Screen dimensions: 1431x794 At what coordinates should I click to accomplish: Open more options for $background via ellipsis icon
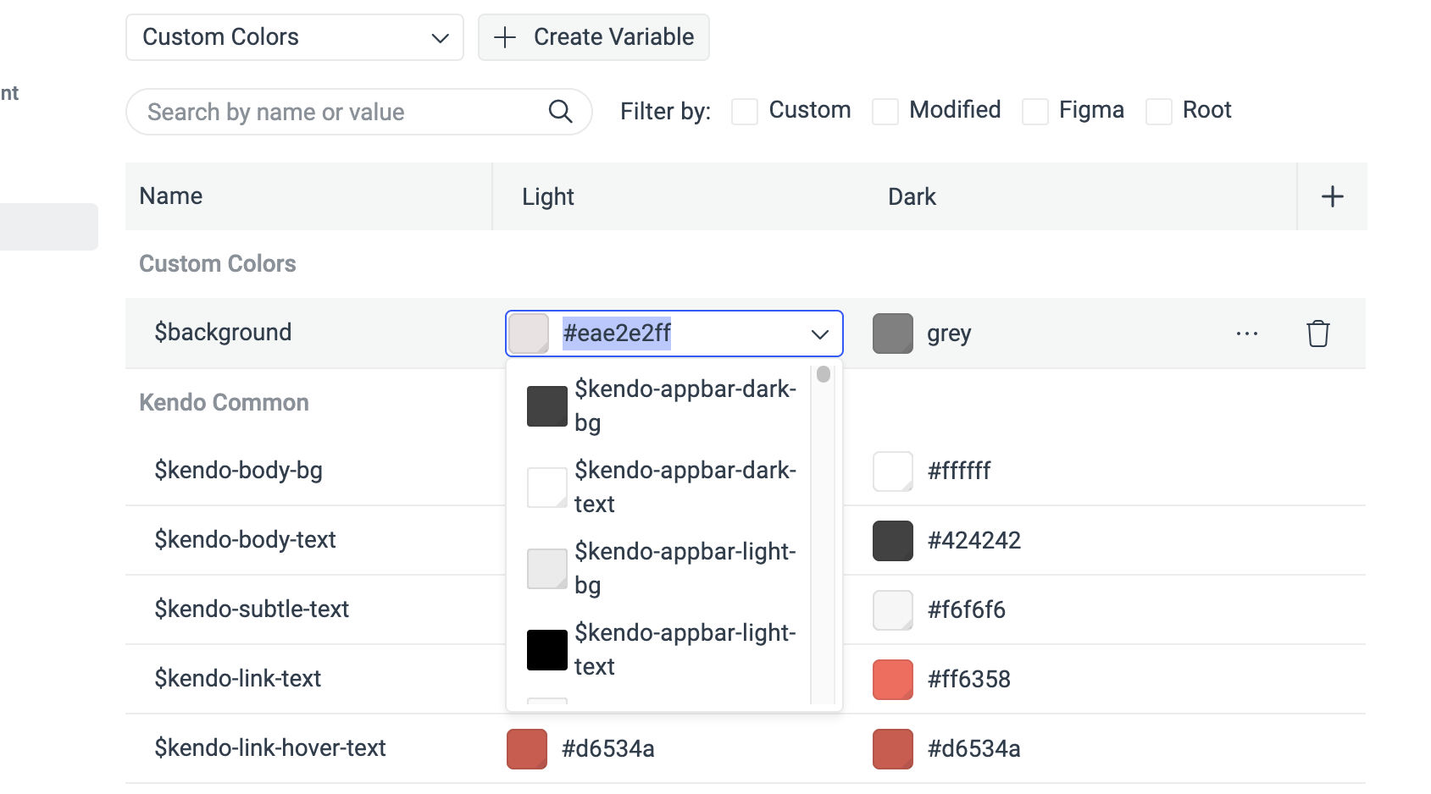click(1246, 334)
